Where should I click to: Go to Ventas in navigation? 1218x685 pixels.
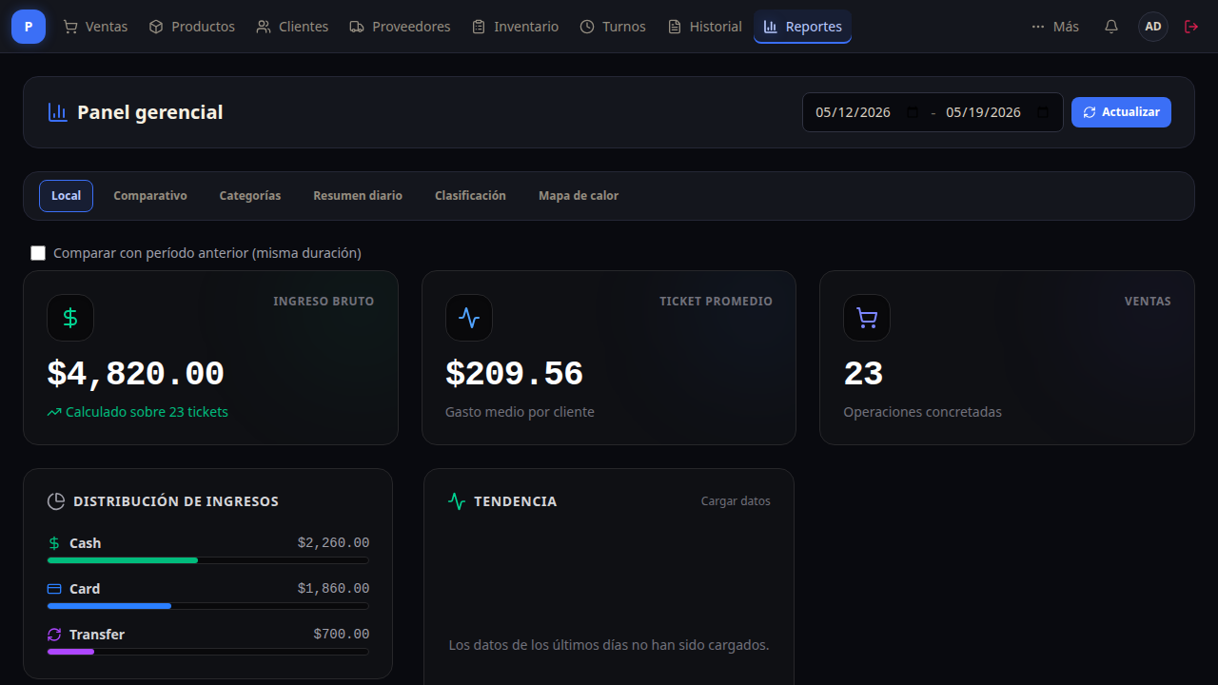click(95, 27)
